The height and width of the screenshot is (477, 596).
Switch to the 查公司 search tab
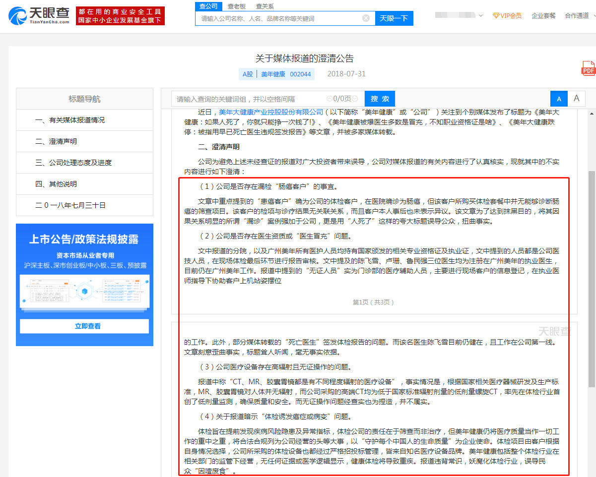pyautogui.click(x=208, y=6)
